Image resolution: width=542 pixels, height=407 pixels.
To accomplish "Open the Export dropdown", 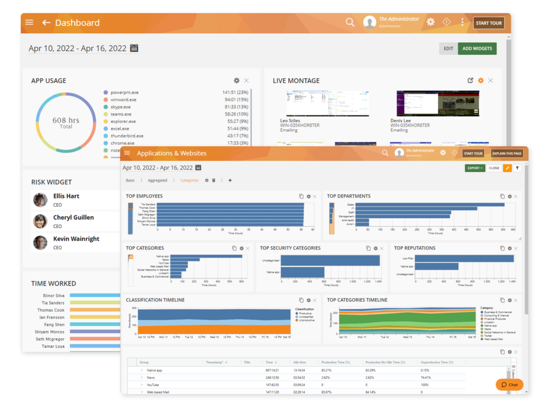I will point(474,167).
